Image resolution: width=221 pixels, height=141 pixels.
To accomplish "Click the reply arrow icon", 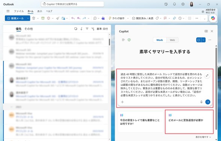I will pyautogui.click(x=73, y=18).
